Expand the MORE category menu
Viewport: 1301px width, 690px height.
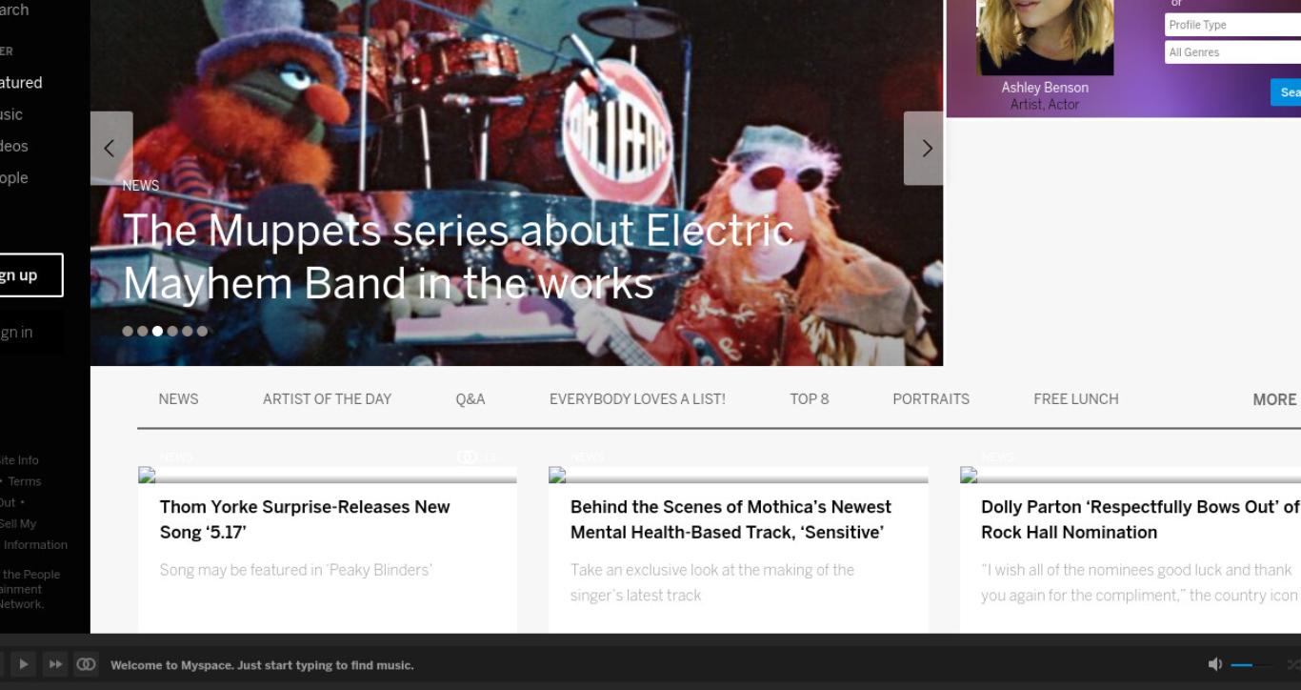pyautogui.click(x=1274, y=399)
